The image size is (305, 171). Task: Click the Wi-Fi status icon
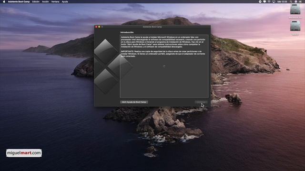269,1
